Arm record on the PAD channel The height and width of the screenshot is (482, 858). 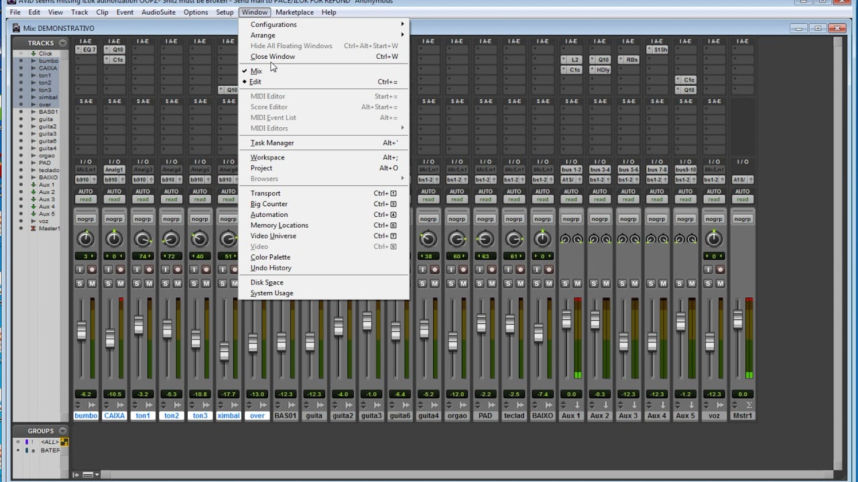click(491, 270)
